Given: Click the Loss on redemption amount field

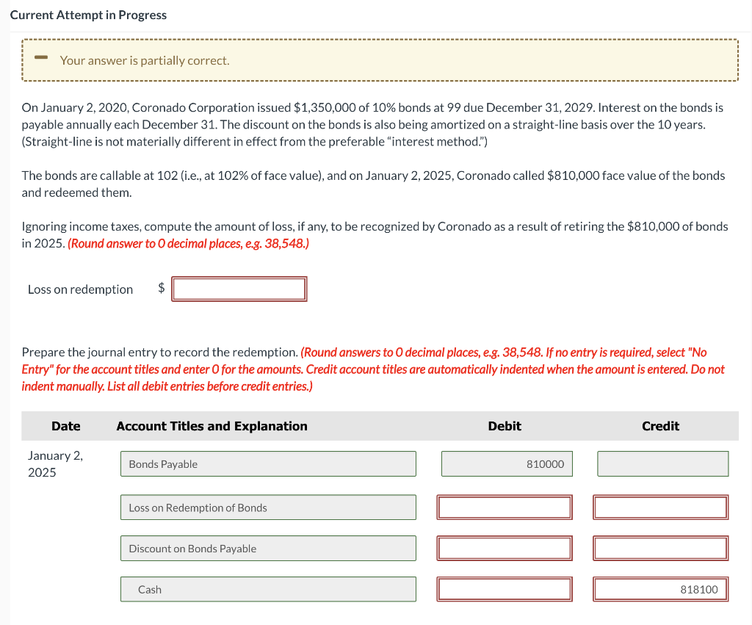Looking at the screenshot, I should [239, 289].
